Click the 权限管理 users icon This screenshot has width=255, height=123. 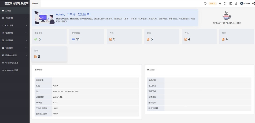pos(3,48)
